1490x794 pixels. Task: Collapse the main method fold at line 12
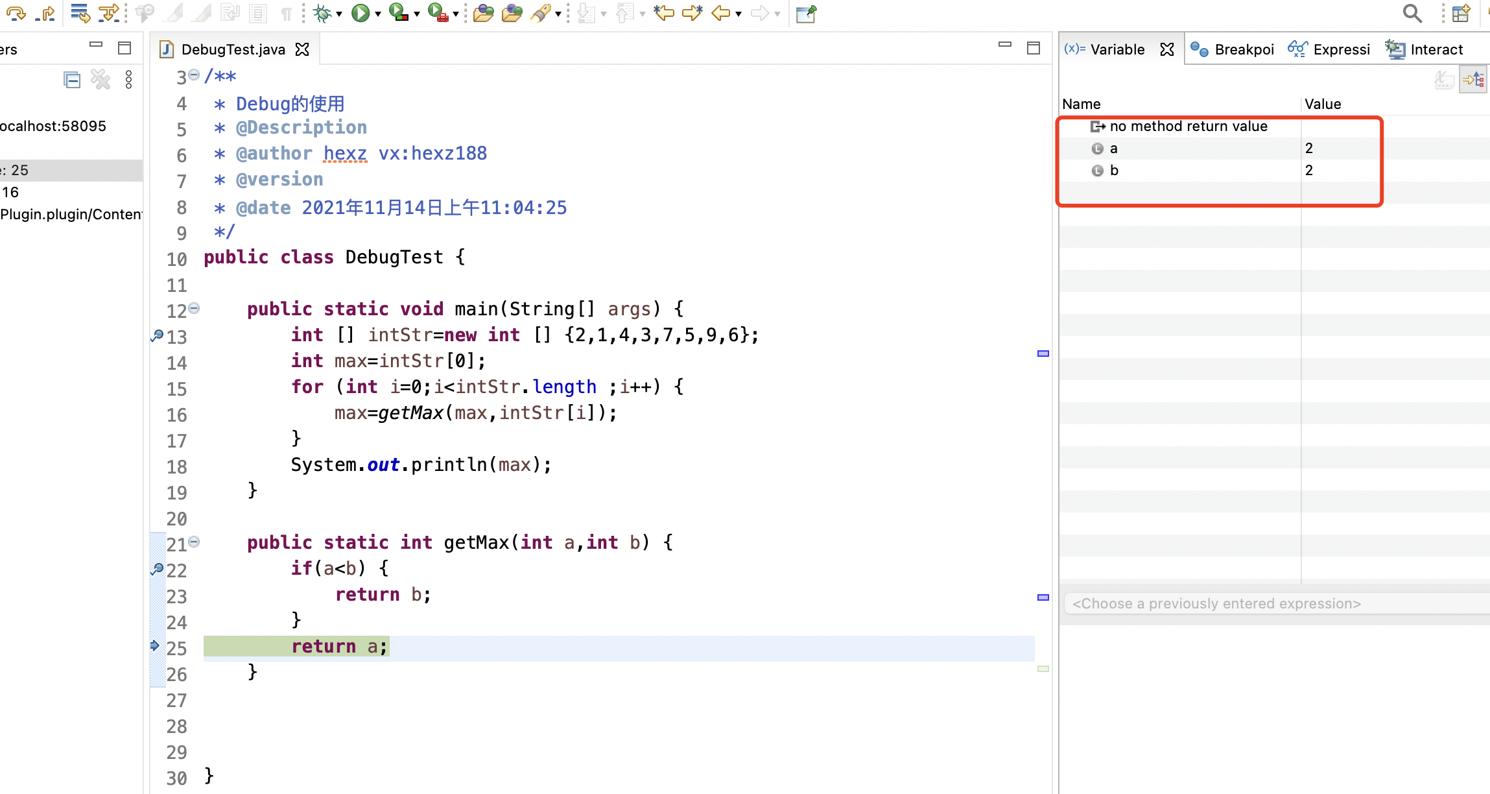[x=194, y=308]
